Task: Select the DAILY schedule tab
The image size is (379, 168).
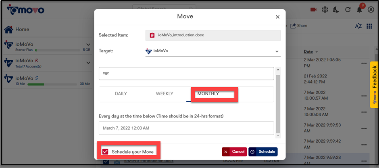Action: coord(121,94)
